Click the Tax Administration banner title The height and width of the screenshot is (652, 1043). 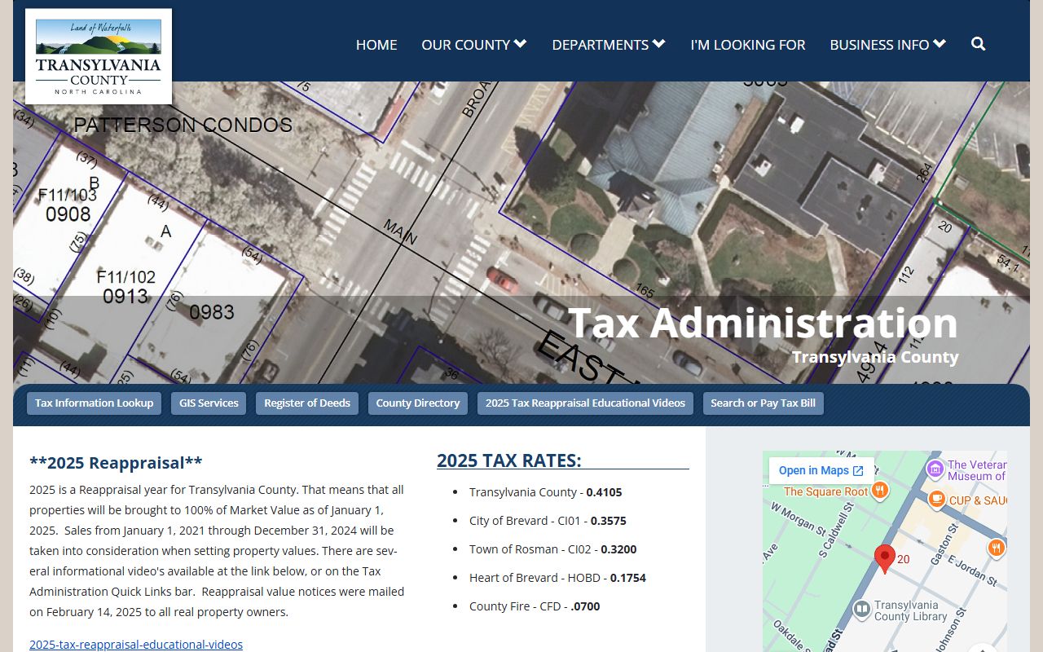pyautogui.click(x=763, y=323)
